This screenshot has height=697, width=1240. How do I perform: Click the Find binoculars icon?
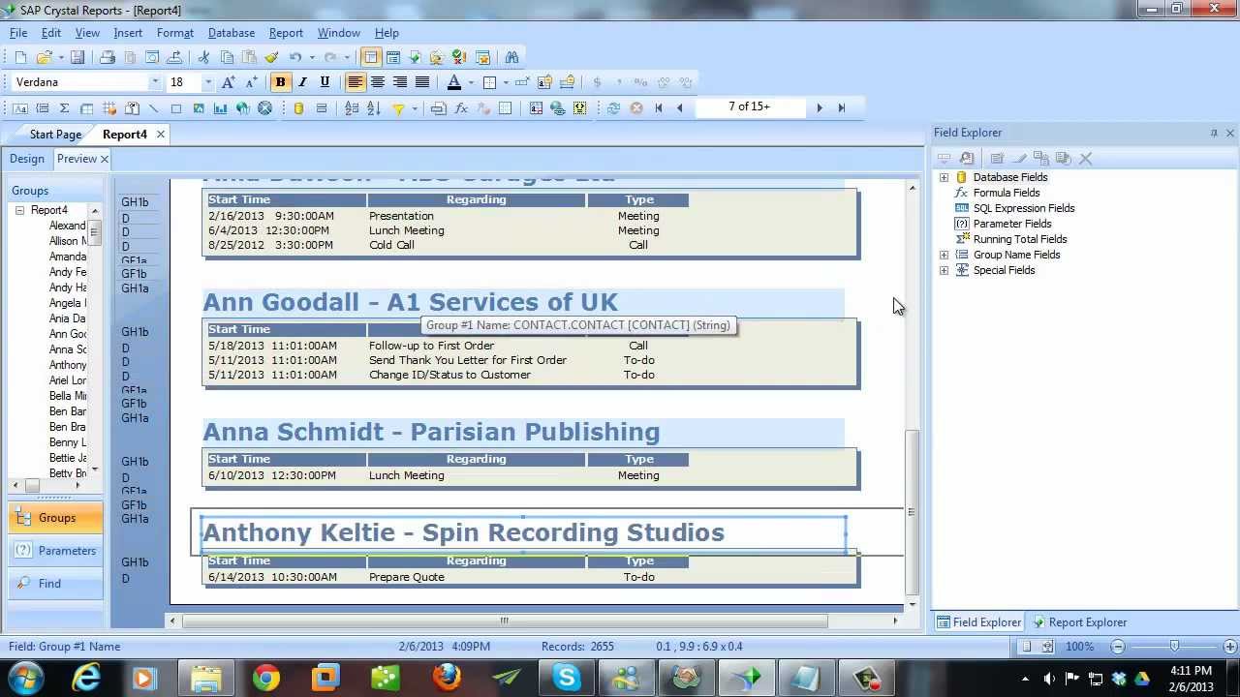511,57
